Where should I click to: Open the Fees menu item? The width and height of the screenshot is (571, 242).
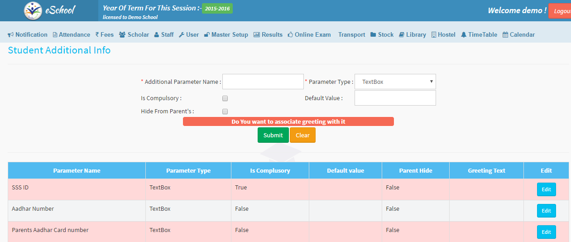click(x=105, y=35)
